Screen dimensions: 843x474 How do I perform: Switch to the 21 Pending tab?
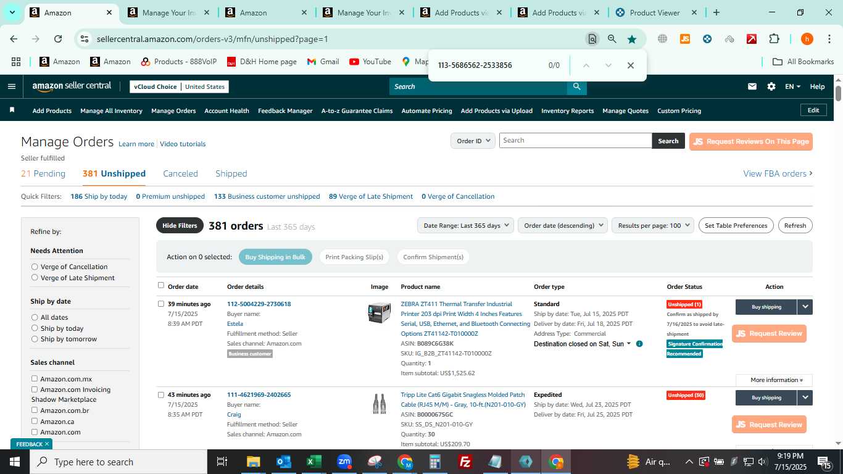[43, 173]
